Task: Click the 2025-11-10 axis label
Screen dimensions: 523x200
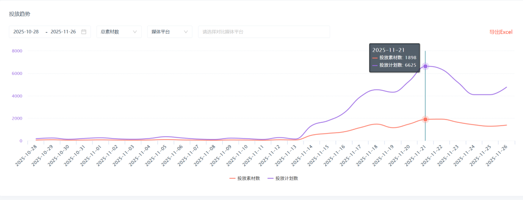Action: pos(238,156)
